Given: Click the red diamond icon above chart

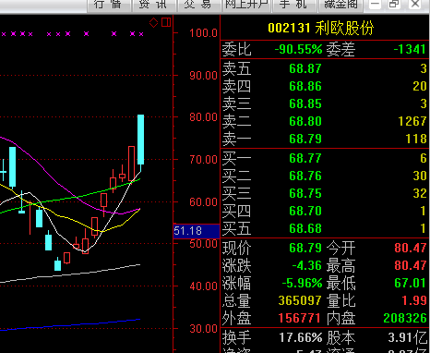Looking at the screenshot, I should [x=153, y=22].
